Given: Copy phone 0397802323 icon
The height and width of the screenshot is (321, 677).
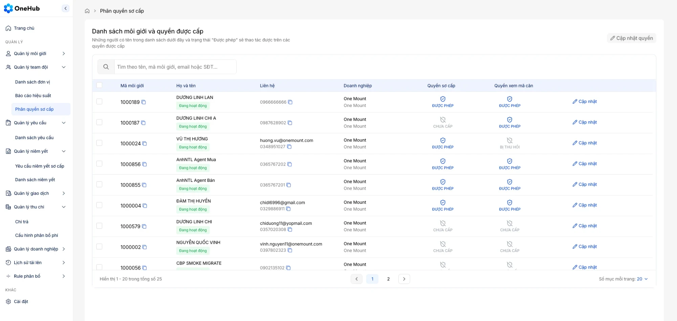Looking at the screenshot, I should coord(290,250).
